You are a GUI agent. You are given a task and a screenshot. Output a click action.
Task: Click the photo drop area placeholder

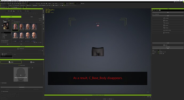(21, 74)
